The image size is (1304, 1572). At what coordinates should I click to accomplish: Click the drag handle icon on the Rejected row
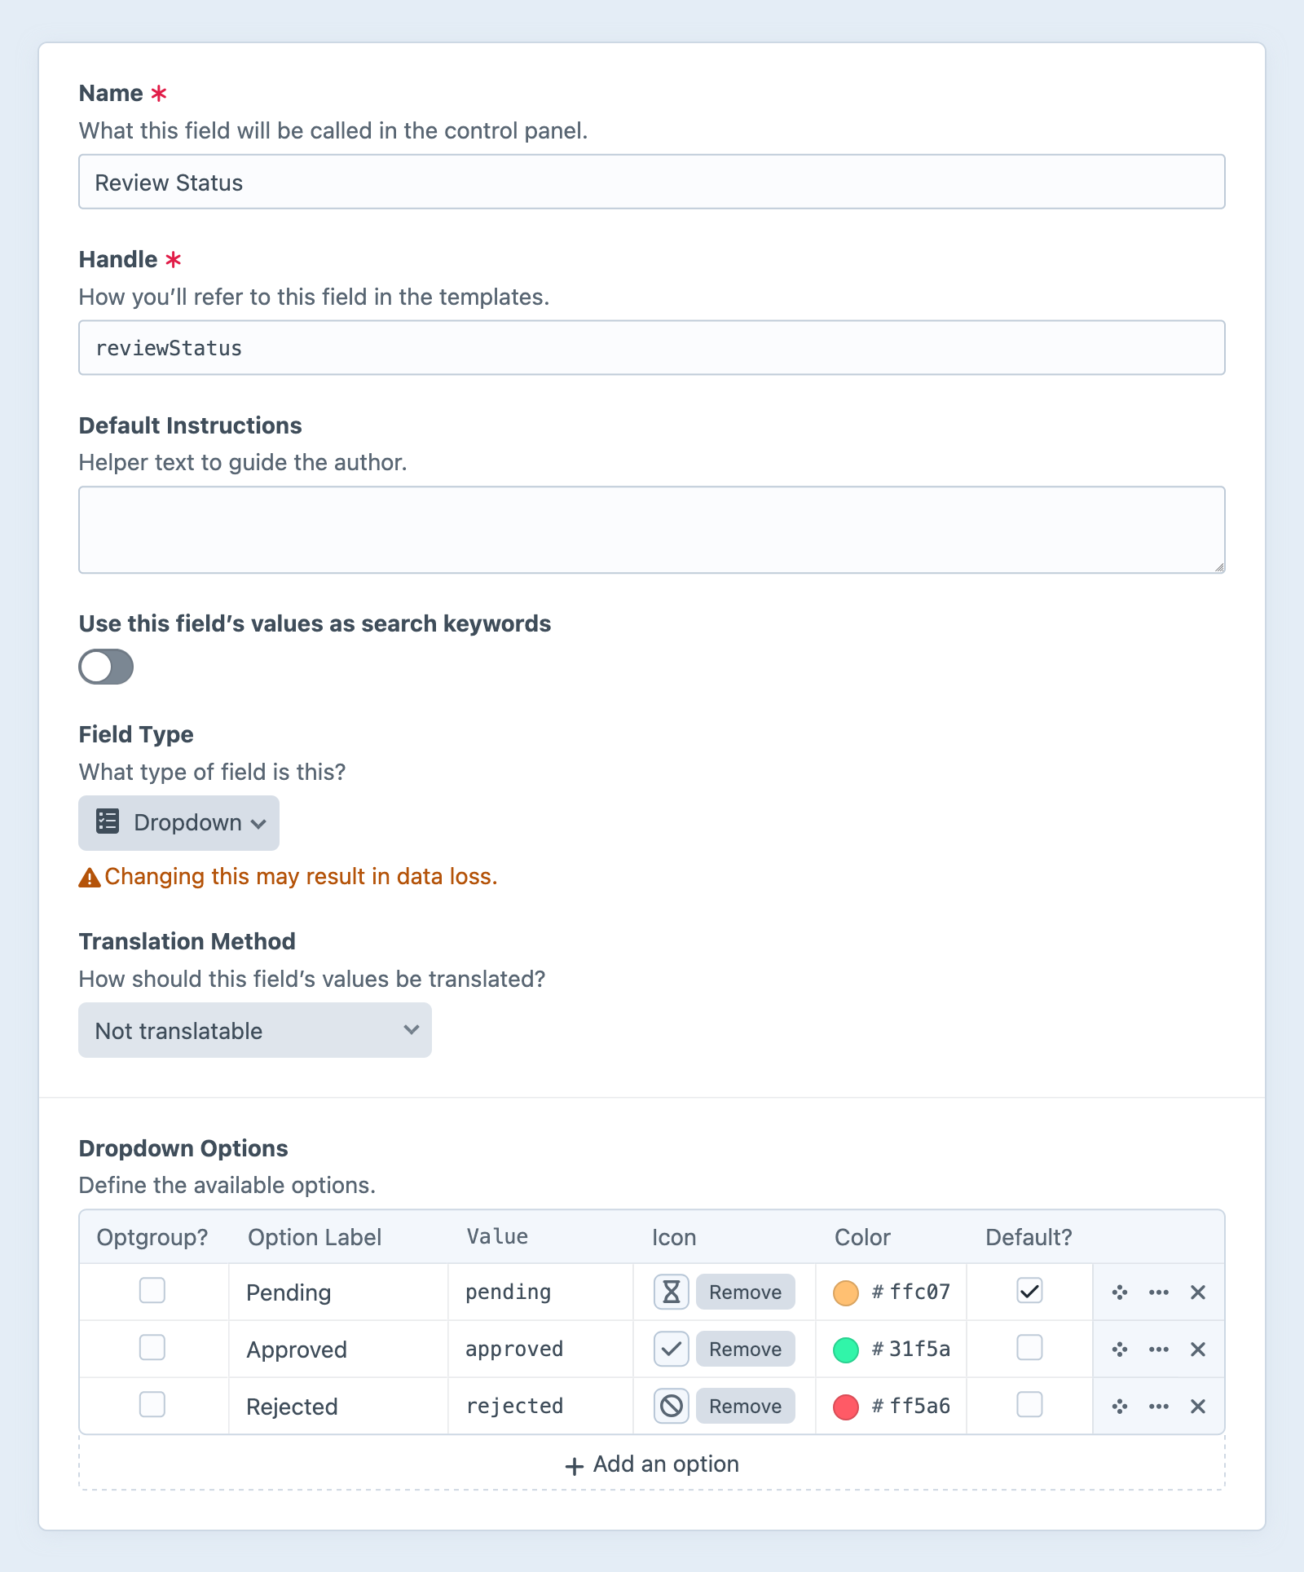click(x=1119, y=1406)
